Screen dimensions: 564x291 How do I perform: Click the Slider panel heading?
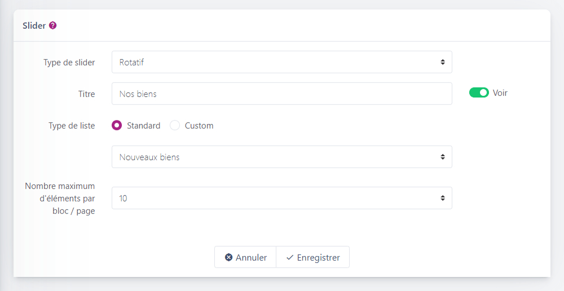point(34,25)
